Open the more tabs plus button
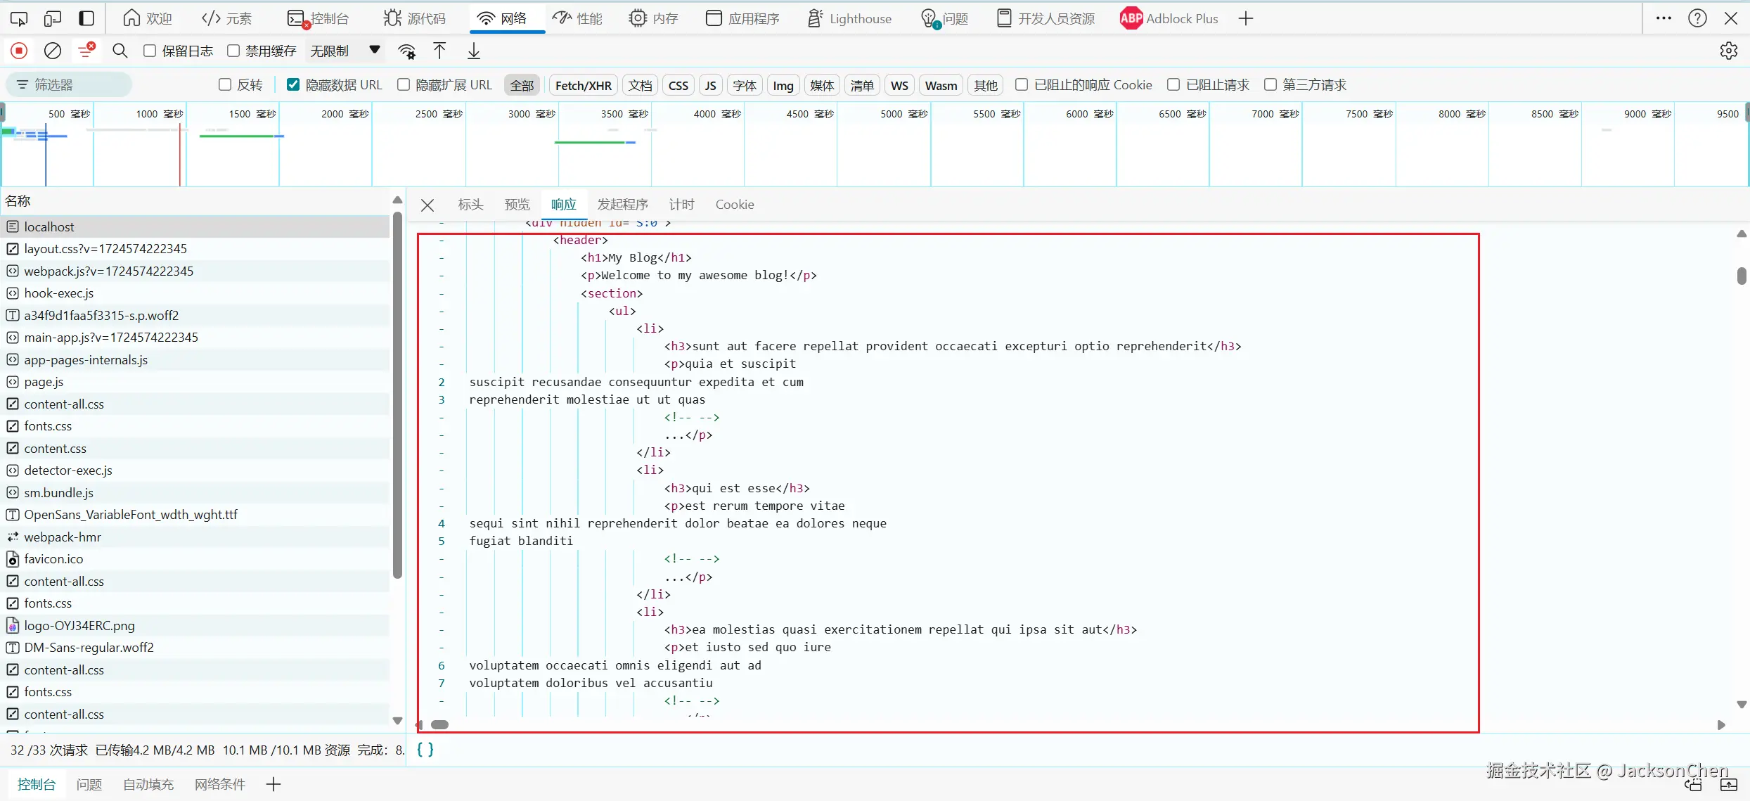The height and width of the screenshot is (801, 1750). click(x=1246, y=18)
